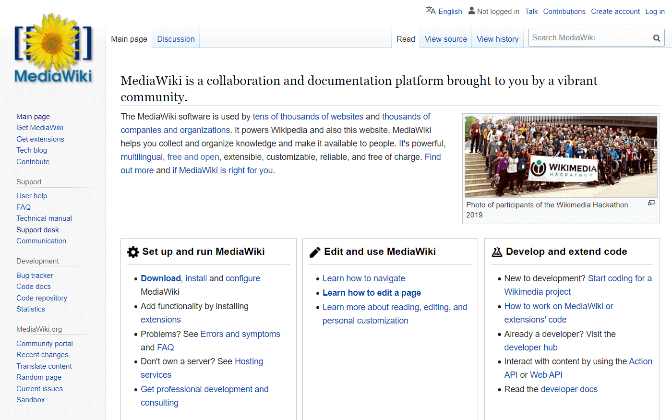Open the View history tab
Screen dimensions: 672x420
pyautogui.click(x=497, y=39)
